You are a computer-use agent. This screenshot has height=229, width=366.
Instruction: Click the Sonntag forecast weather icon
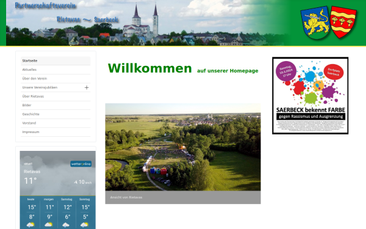tap(84, 225)
